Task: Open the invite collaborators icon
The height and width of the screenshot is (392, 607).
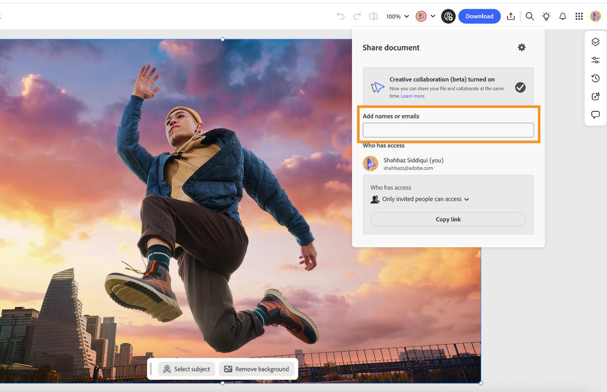Action: [x=448, y=16]
